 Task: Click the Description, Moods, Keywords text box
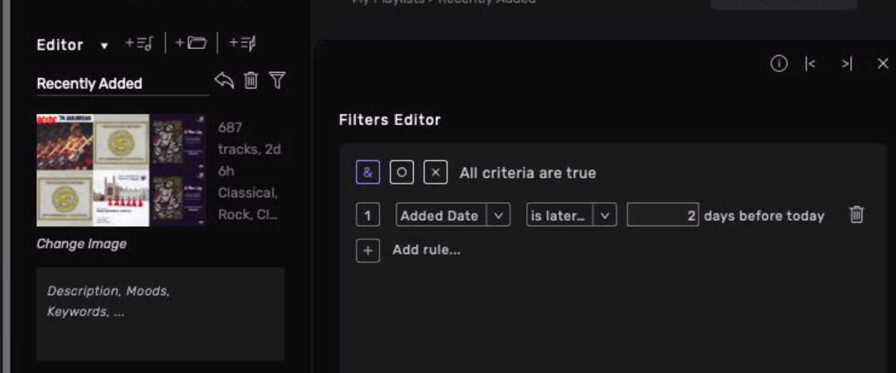[160, 314]
